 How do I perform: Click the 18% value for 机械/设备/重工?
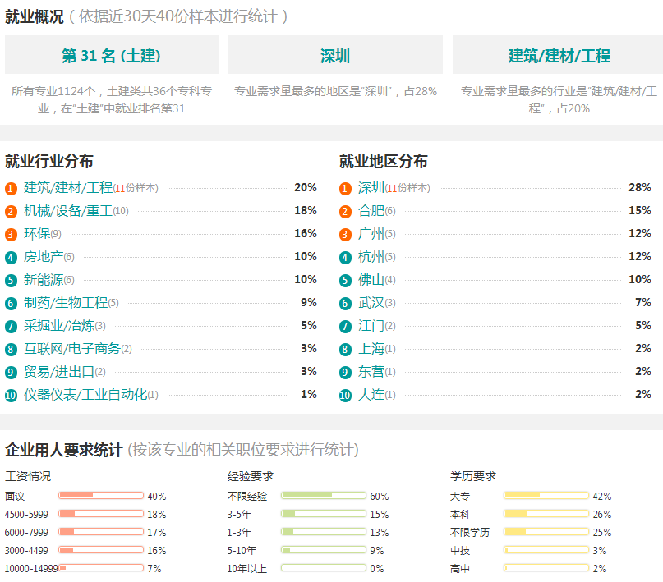tap(306, 210)
